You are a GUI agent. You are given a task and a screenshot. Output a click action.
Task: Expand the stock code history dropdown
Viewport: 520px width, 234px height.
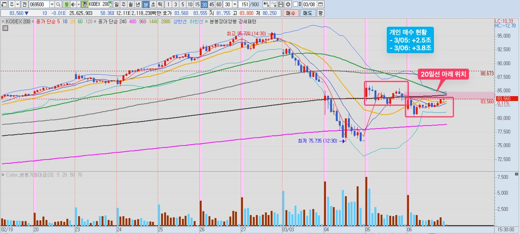(x=52, y=4)
